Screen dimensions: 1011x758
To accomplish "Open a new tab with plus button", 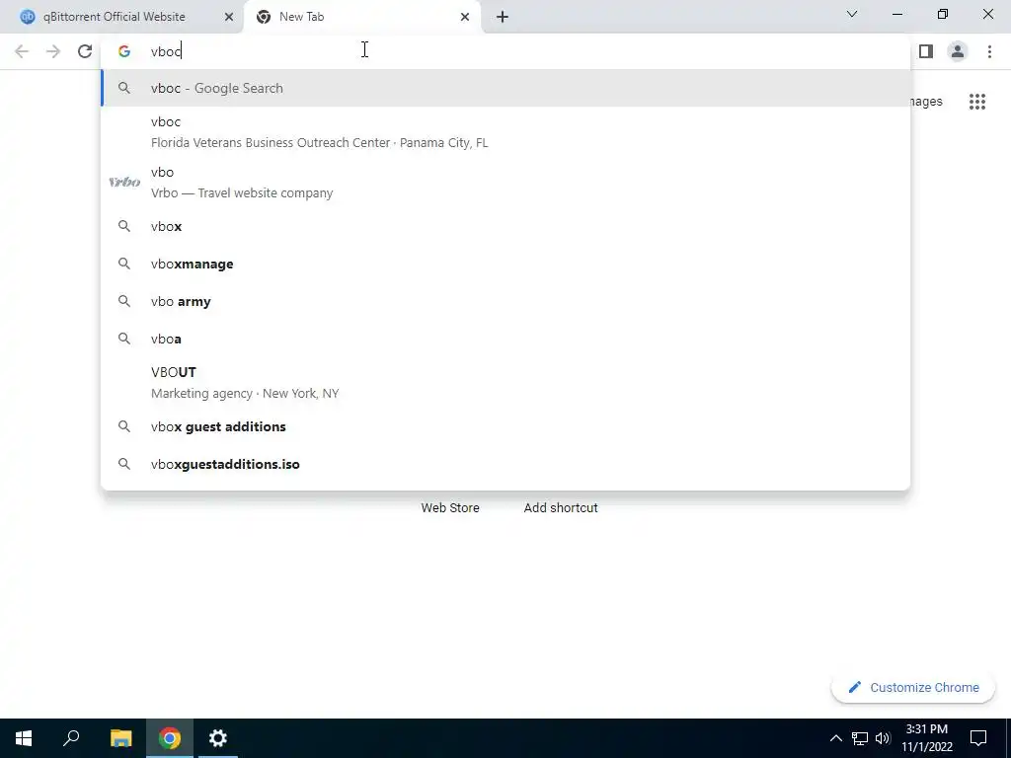I will [503, 17].
